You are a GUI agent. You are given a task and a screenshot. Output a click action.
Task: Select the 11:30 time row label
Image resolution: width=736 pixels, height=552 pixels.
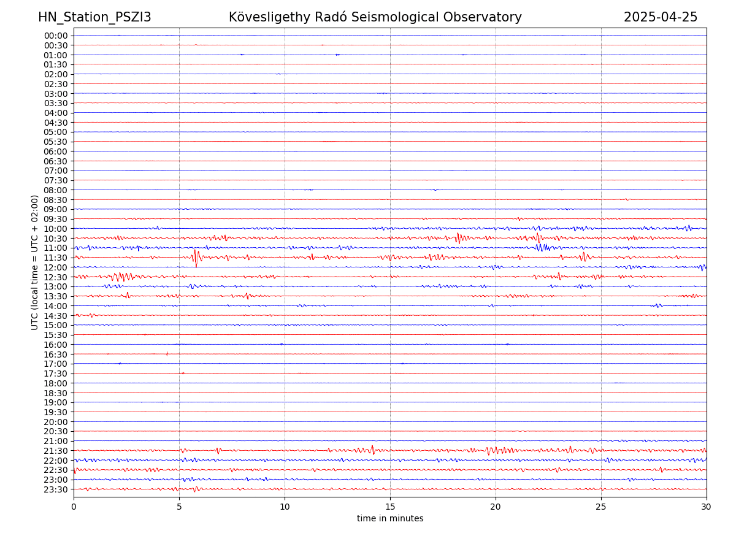[56, 258]
